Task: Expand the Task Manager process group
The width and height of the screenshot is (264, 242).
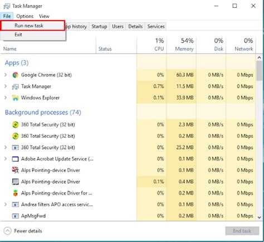Action: [6, 86]
